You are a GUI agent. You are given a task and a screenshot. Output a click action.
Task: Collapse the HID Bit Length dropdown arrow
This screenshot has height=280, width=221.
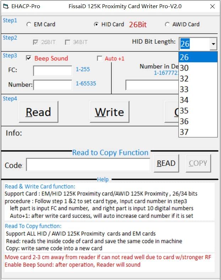pos(213,44)
